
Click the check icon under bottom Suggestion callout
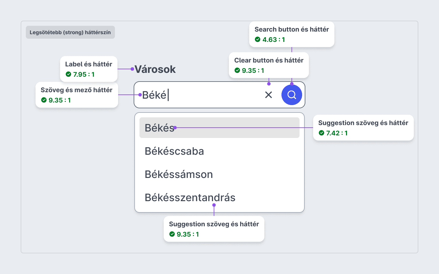tap(172, 234)
